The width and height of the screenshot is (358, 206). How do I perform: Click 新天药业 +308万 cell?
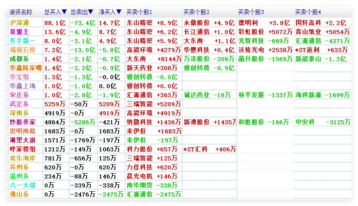152,68
